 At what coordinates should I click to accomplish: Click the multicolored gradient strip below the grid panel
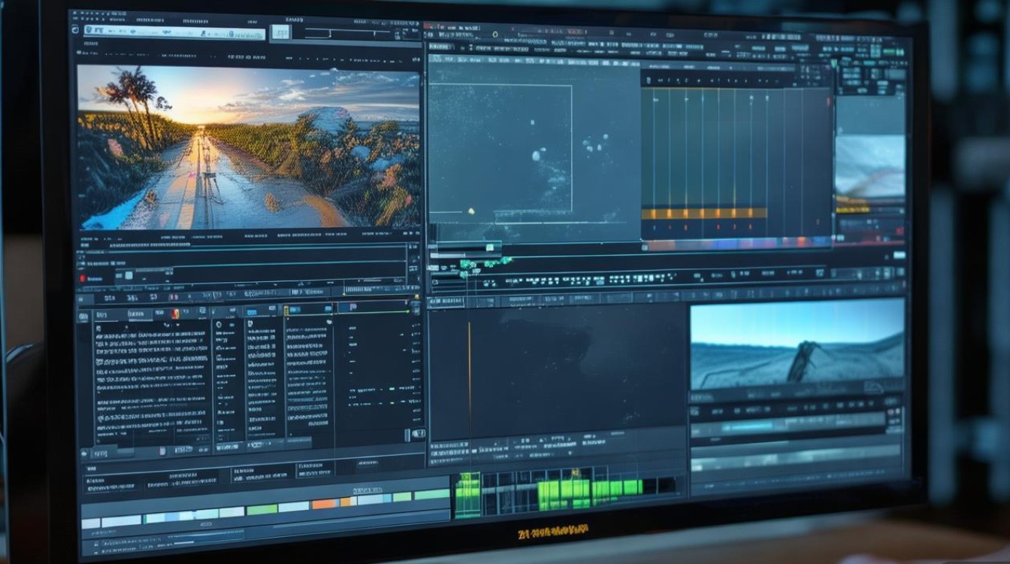click(736, 244)
